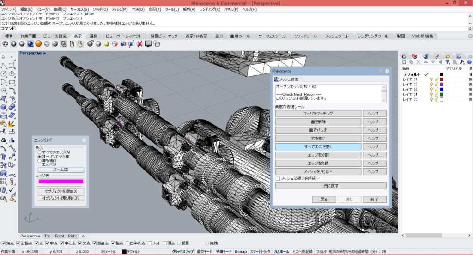Open メッシュ(M) menu
The image size is (473, 255).
pyautogui.click(x=120, y=9)
